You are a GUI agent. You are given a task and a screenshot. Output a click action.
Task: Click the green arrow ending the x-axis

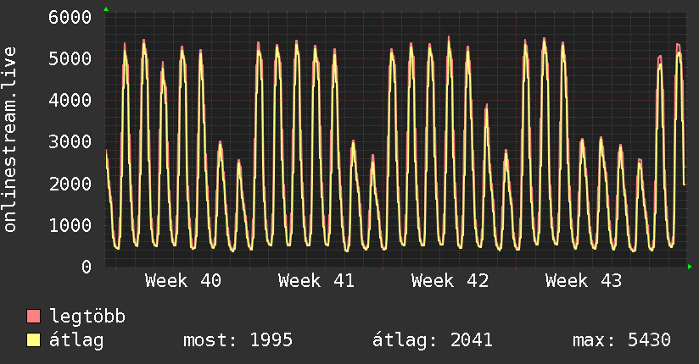pos(691,267)
